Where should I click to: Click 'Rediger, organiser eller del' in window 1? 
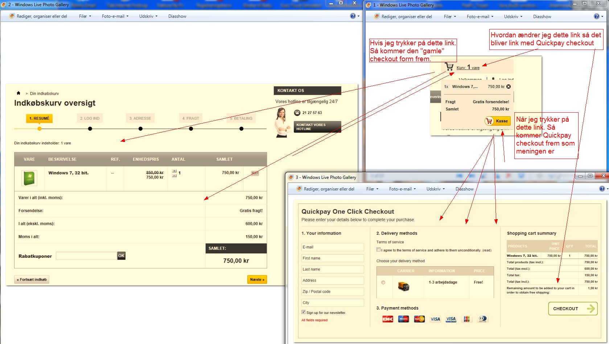click(x=403, y=17)
